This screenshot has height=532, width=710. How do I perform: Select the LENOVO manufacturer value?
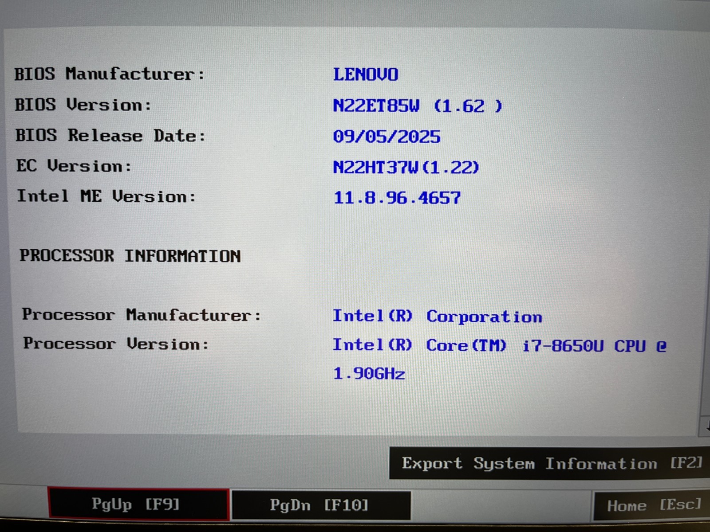tap(366, 74)
